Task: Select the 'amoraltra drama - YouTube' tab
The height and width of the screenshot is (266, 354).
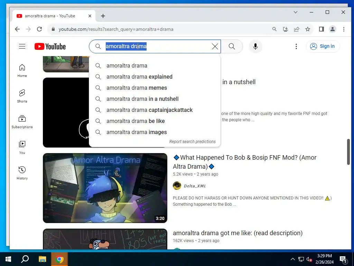Action: 54,16
